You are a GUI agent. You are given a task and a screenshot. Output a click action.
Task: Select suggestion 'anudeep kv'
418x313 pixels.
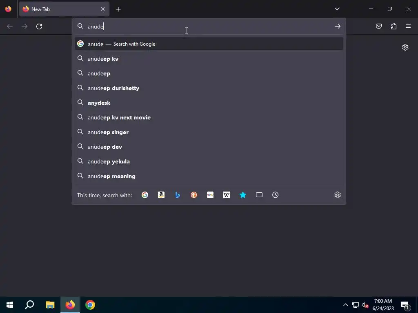[209, 59]
